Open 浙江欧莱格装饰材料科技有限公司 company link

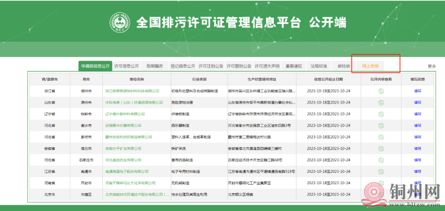click(x=132, y=91)
